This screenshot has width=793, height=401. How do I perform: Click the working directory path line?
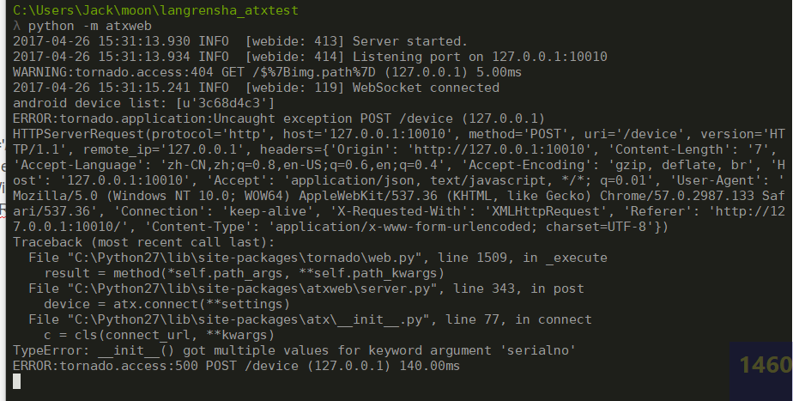tap(156, 10)
